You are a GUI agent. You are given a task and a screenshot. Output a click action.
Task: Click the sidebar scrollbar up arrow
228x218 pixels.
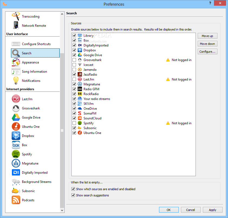(62, 14)
